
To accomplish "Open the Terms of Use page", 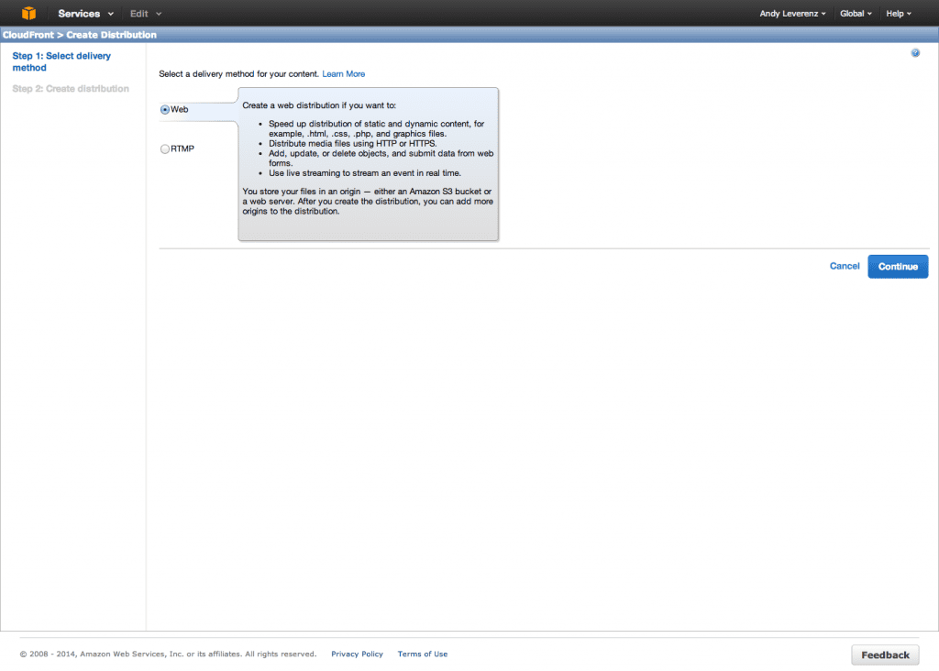I will [422, 654].
